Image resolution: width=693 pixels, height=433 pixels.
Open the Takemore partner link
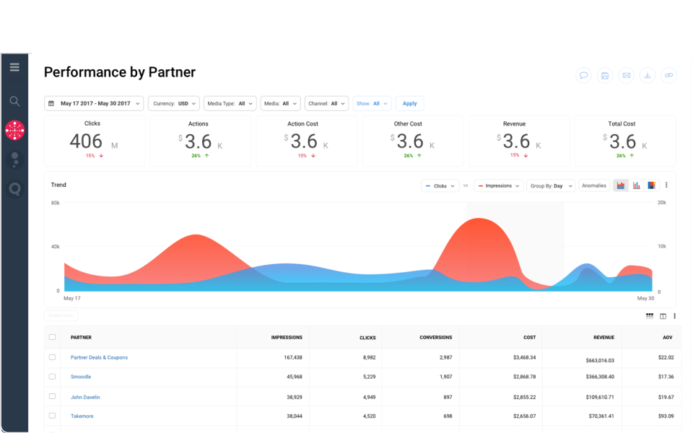click(81, 416)
